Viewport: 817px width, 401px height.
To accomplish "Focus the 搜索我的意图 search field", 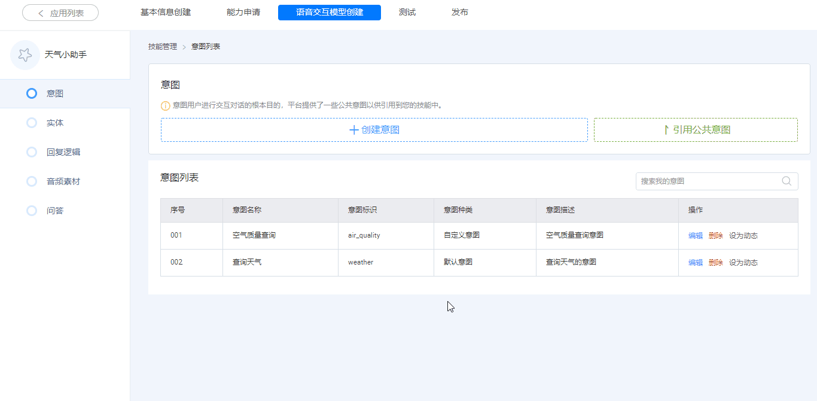I will point(717,181).
